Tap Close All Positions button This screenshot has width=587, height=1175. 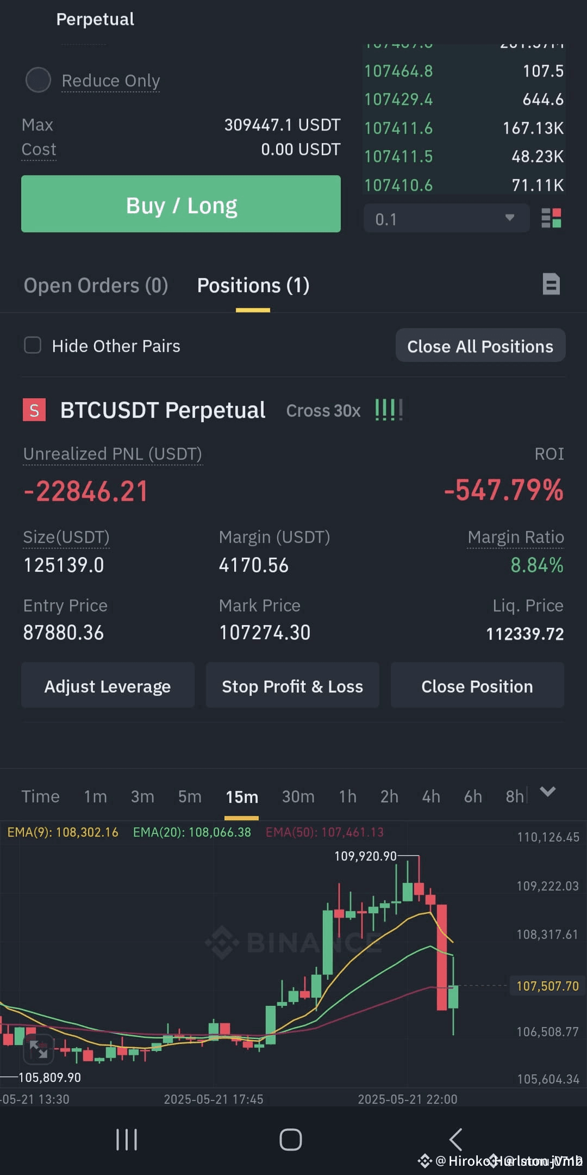(x=480, y=345)
